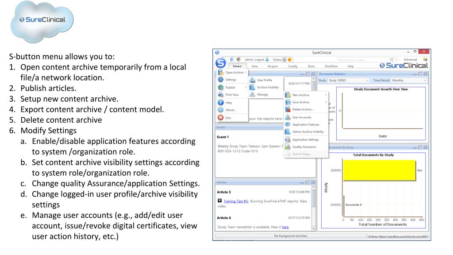
Task: Minimize the Document Statistics panel
Action: coord(415,74)
